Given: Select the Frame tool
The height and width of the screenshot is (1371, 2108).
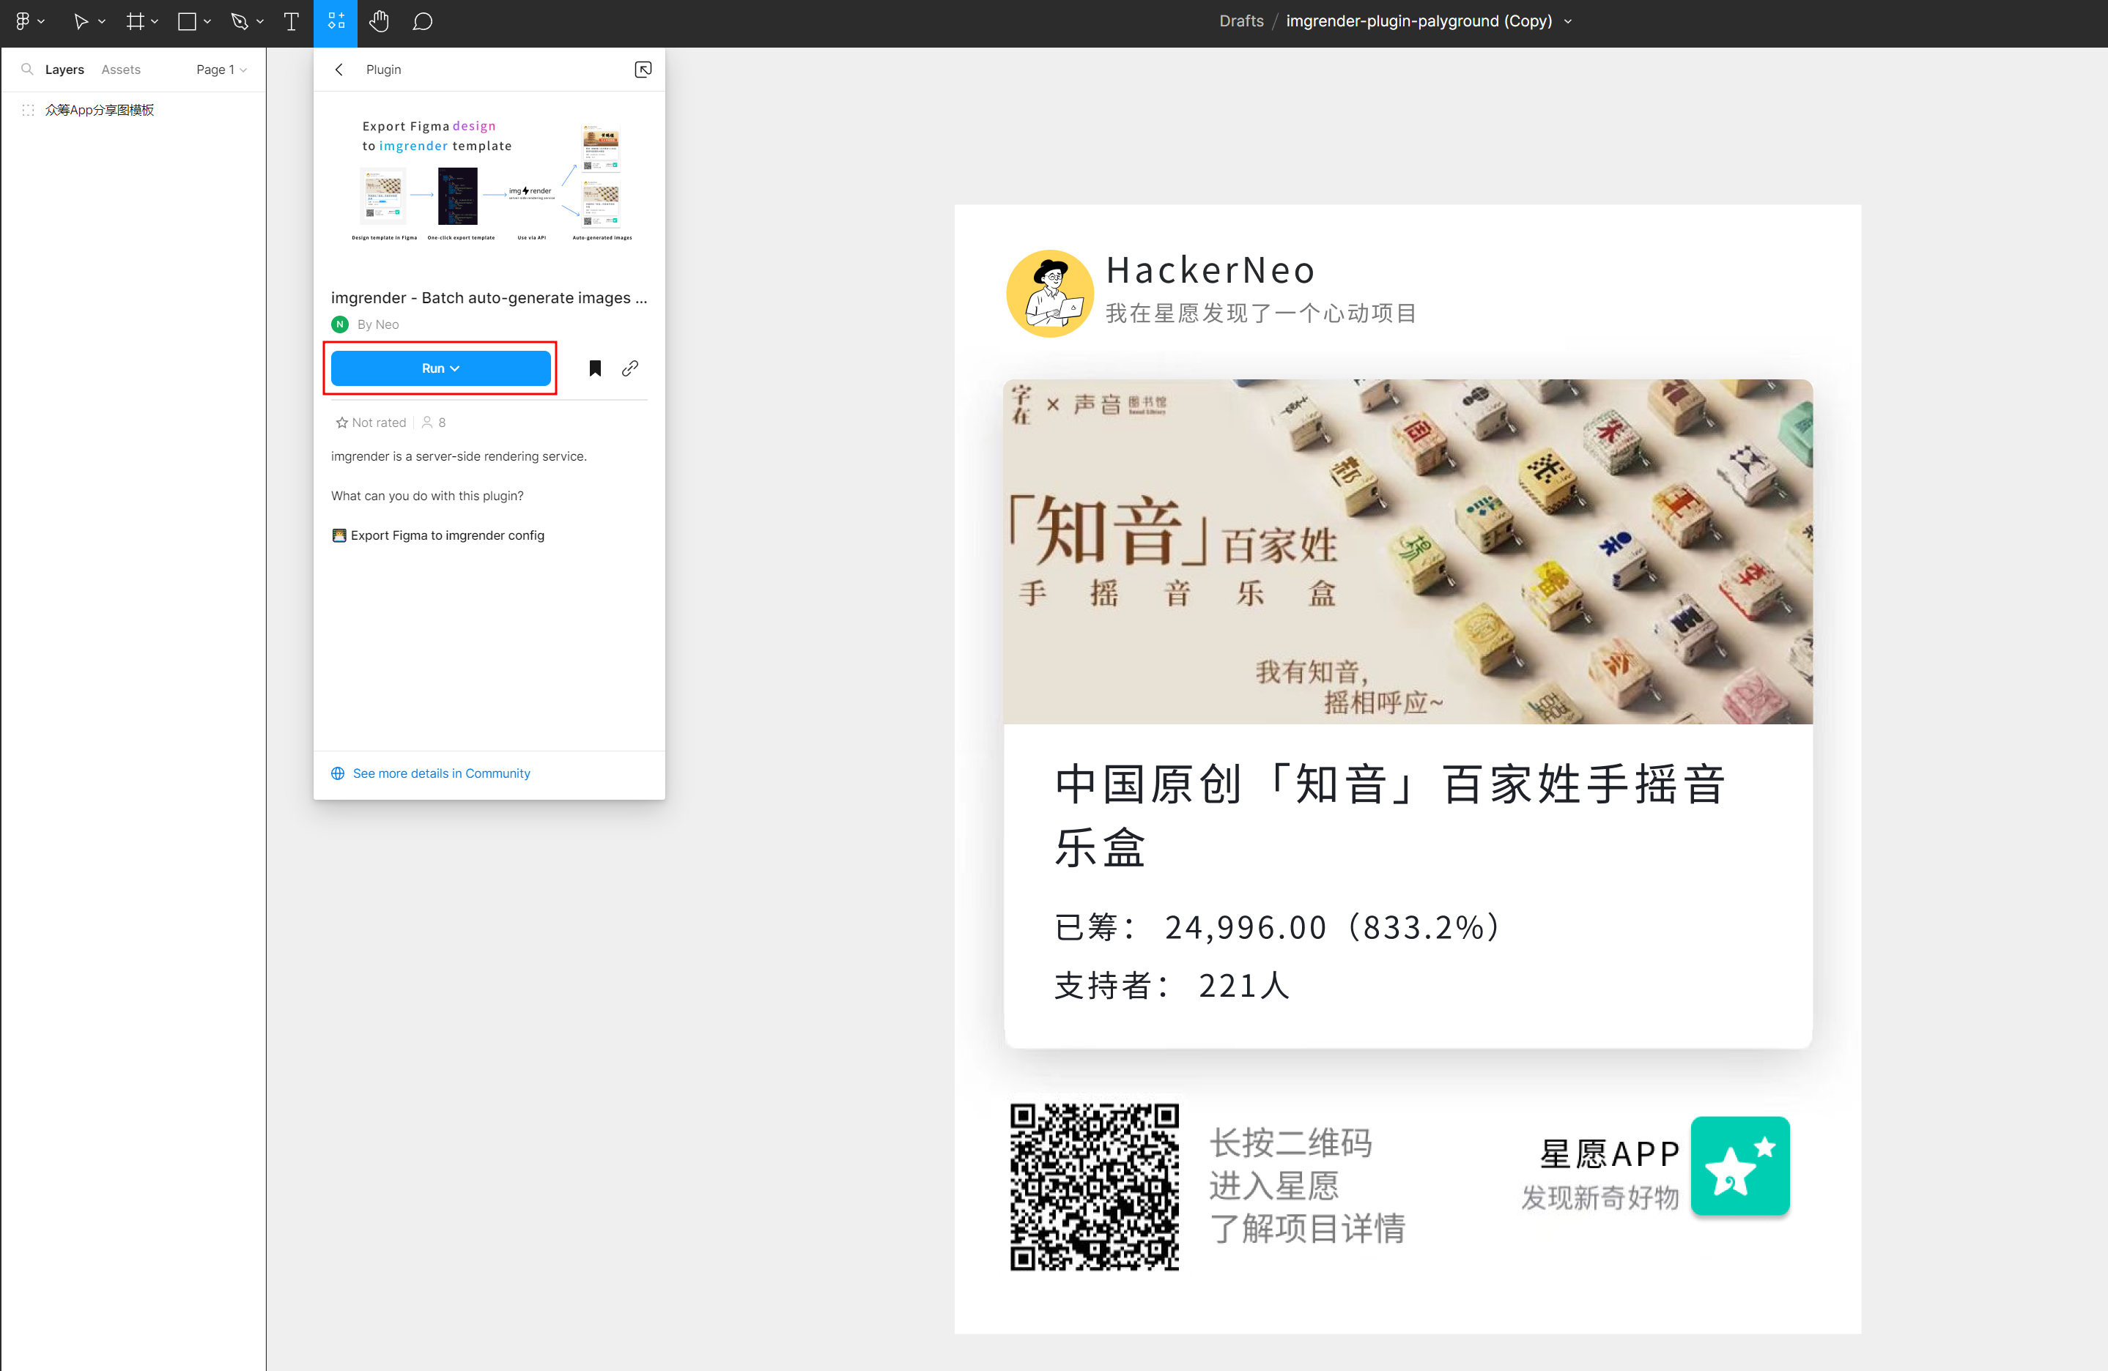Looking at the screenshot, I should pos(135,21).
